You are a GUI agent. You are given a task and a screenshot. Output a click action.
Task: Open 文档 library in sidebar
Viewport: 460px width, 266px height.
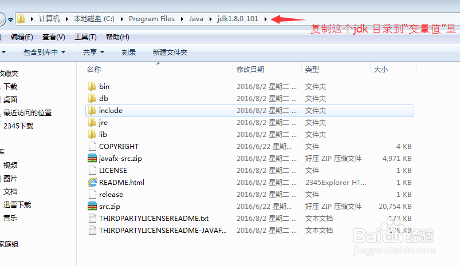[x=10, y=192]
